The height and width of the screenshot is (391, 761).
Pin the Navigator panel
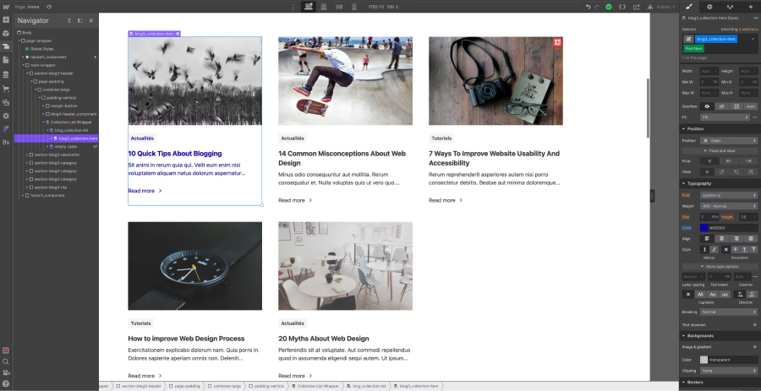click(80, 21)
